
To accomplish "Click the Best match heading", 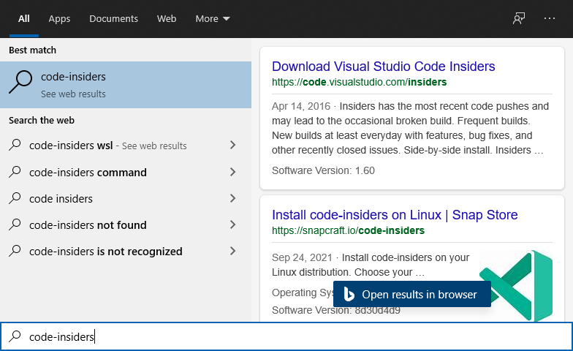I will 32,50.
